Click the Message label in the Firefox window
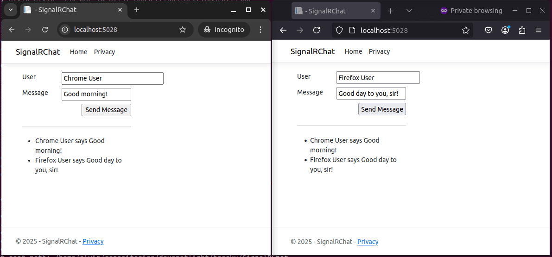The width and height of the screenshot is (552, 257). [310, 92]
